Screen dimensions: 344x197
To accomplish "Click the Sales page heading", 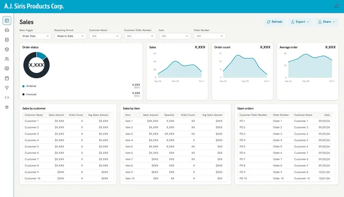I will pos(26,22).
